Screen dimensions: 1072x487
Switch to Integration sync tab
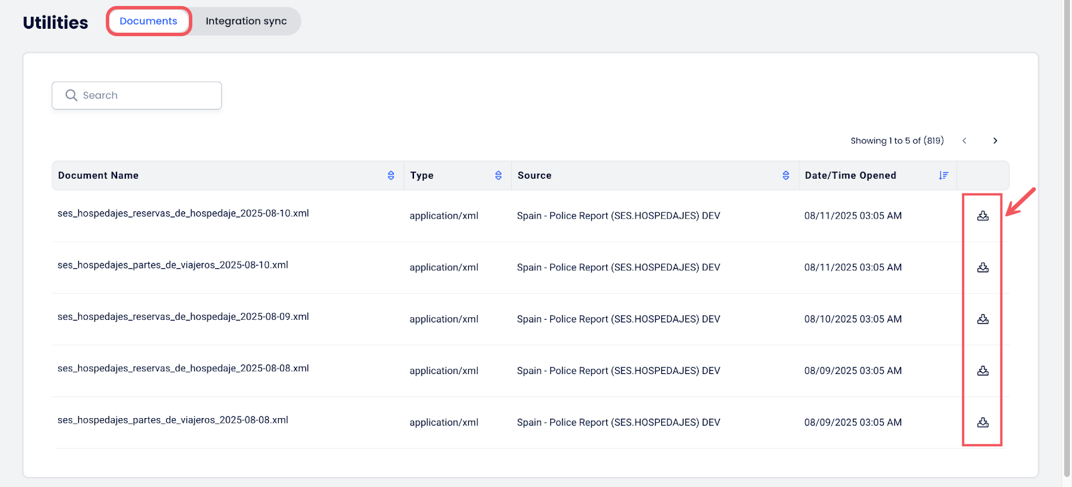(x=246, y=21)
